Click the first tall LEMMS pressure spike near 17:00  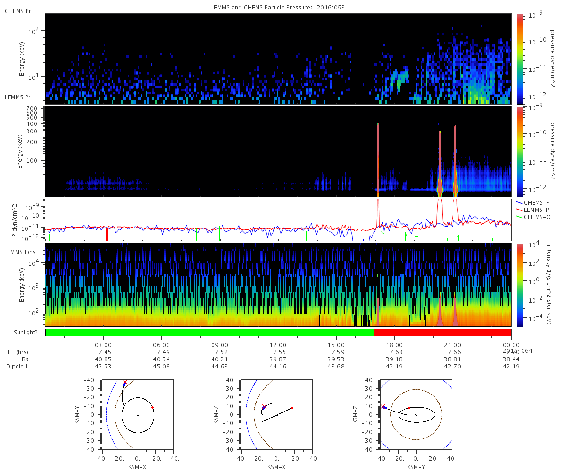378,158
